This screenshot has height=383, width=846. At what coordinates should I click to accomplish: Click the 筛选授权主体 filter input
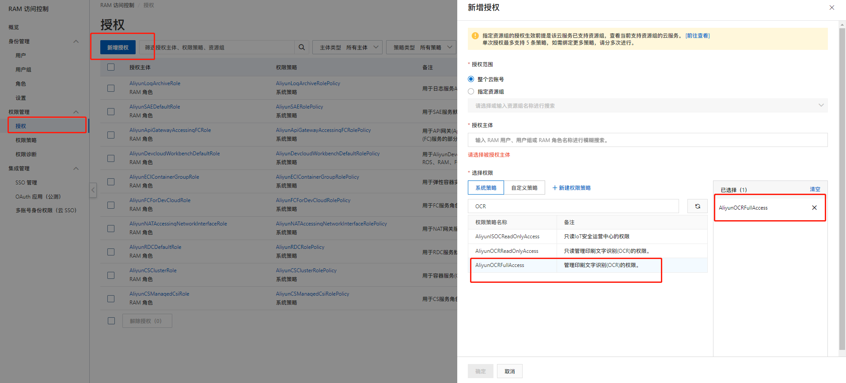click(217, 47)
